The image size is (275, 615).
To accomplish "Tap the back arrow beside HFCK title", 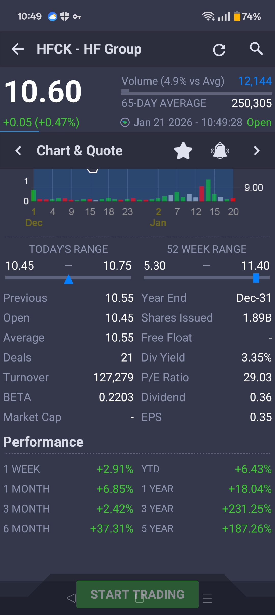I will point(18,49).
